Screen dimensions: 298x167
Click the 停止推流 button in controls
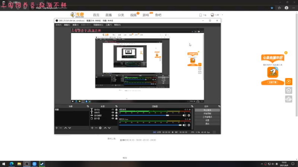[x=207, y=110]
